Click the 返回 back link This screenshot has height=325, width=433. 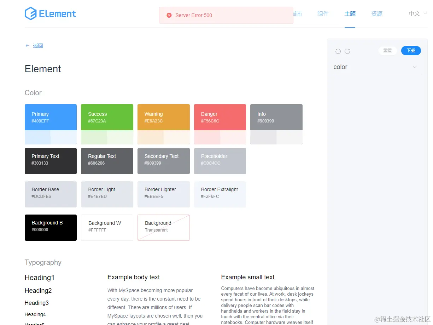pyautogui.click(x=38, y=46)
